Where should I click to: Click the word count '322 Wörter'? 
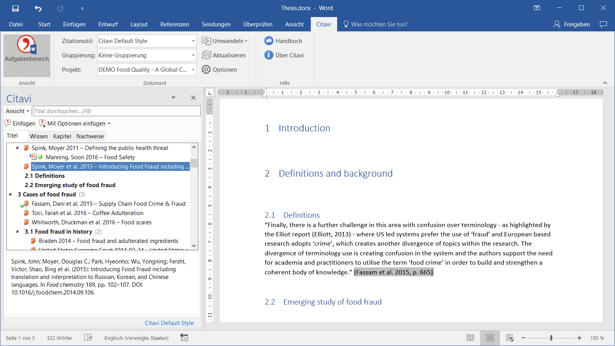[60, 338]
